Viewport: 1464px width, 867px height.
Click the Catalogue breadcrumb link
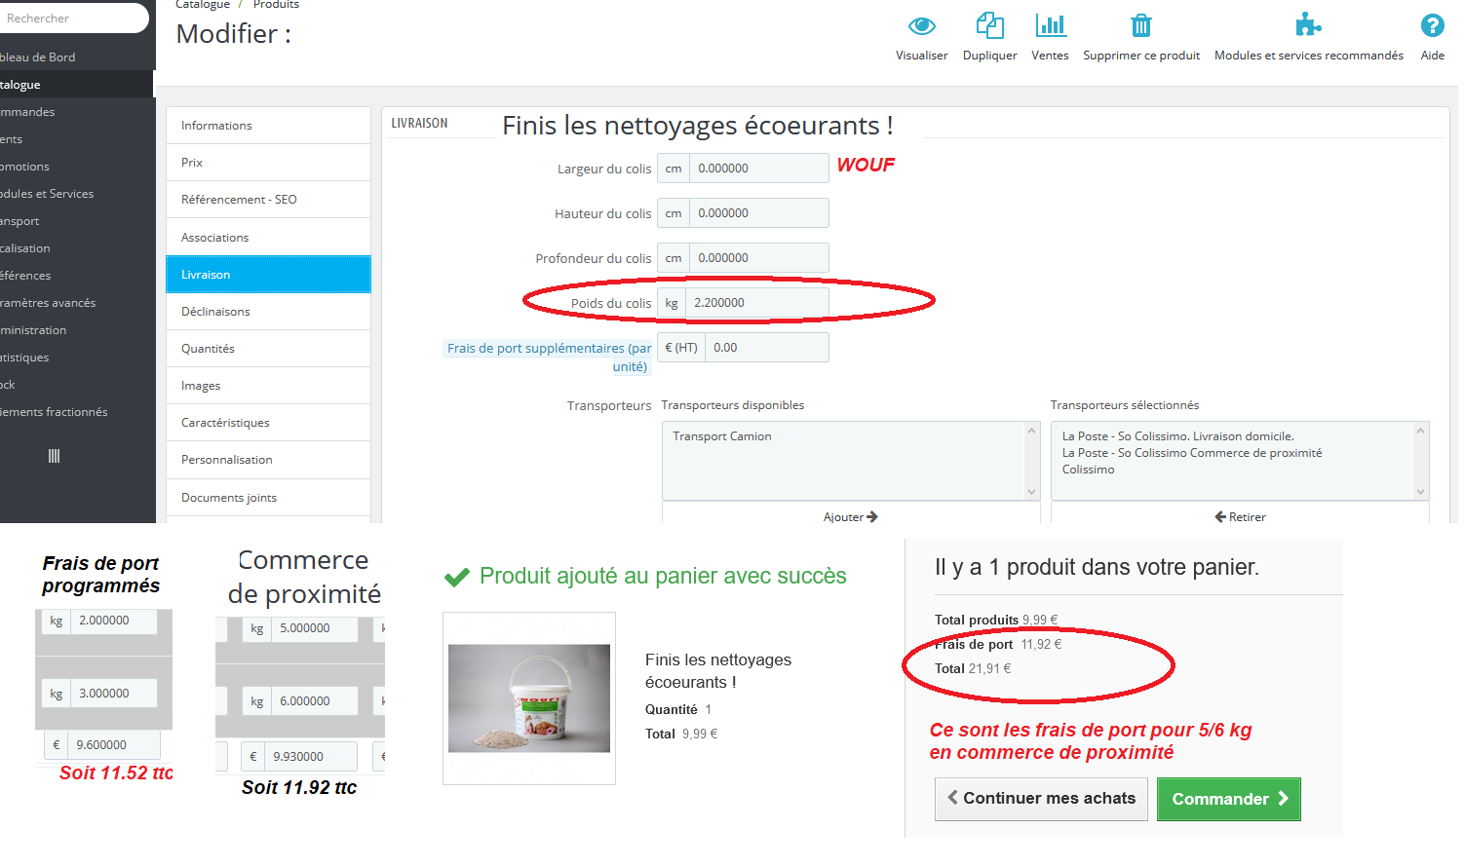pos(203,5)
